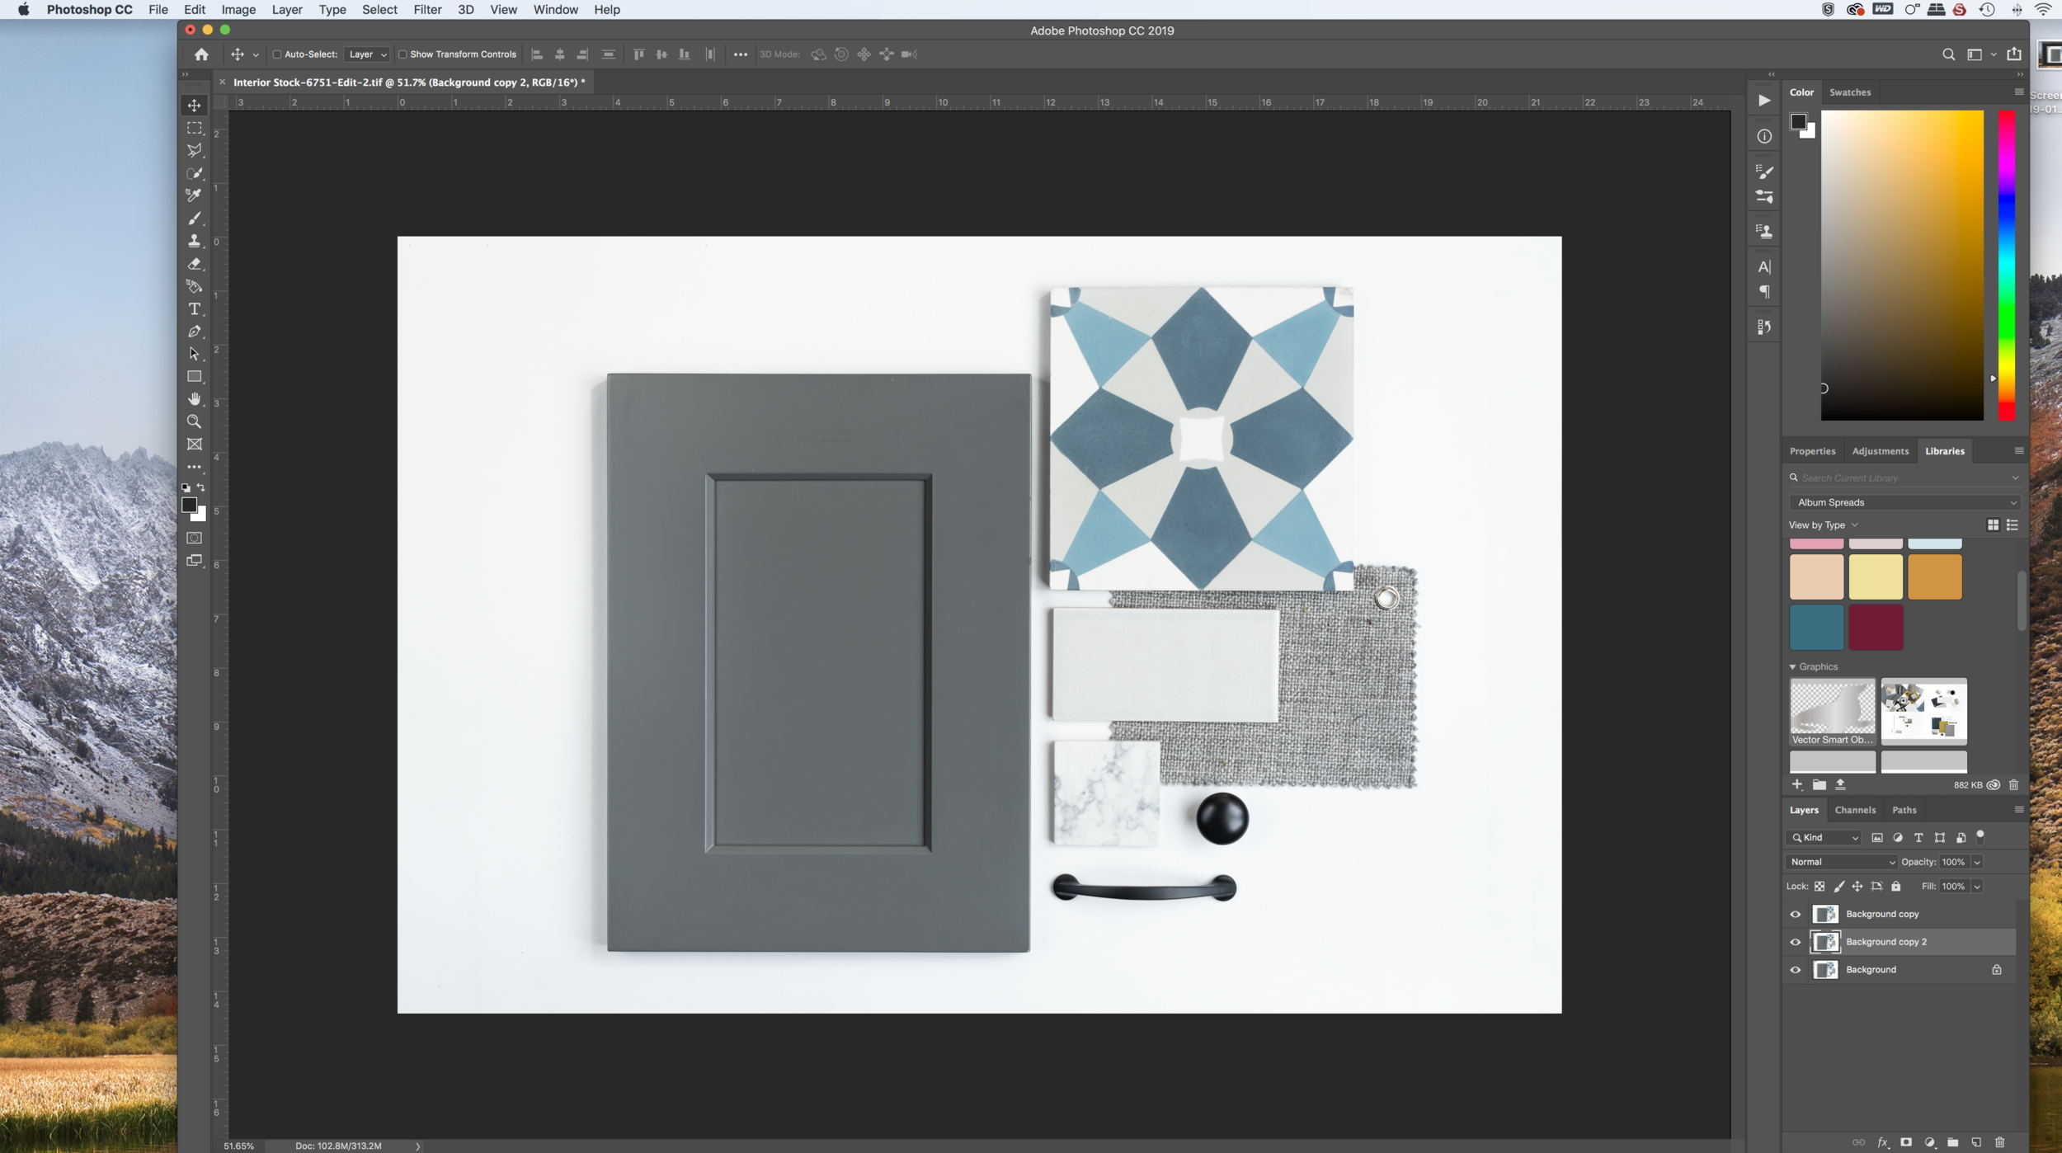Open the Image menu

[238, 10]
